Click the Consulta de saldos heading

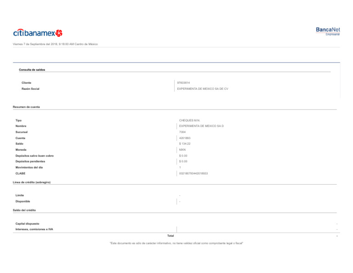coord(32,70)
